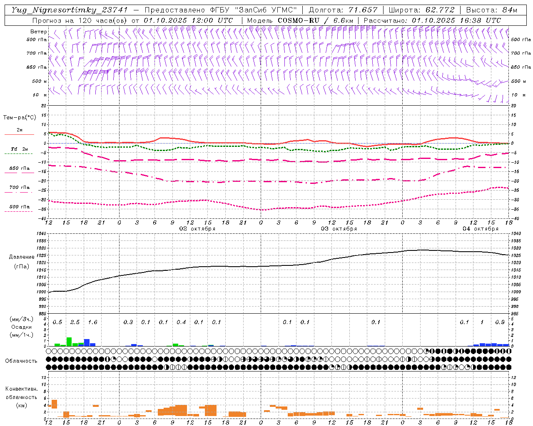Click the 0.5 precipitation total value
The image size is (533, 426).
pos(57,322)
